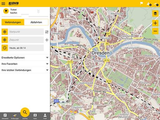
Task: Click the Plauen label on map
Action: click(77, 93)
